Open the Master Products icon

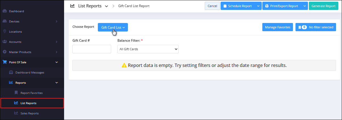[5, 52]
